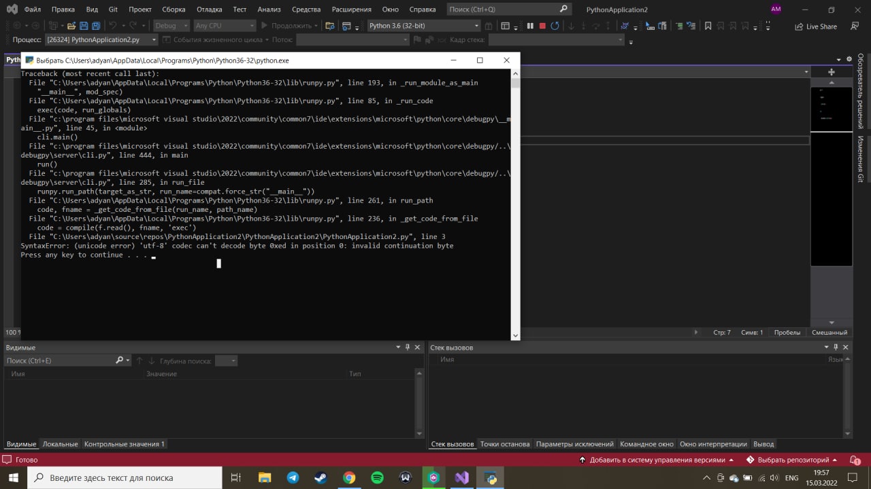This screenshot has width=871, height=489.
Task: Open the Python 3.6 (32-bit) environment dropdown
Action: pyautogui.click(x=423, y=26)
